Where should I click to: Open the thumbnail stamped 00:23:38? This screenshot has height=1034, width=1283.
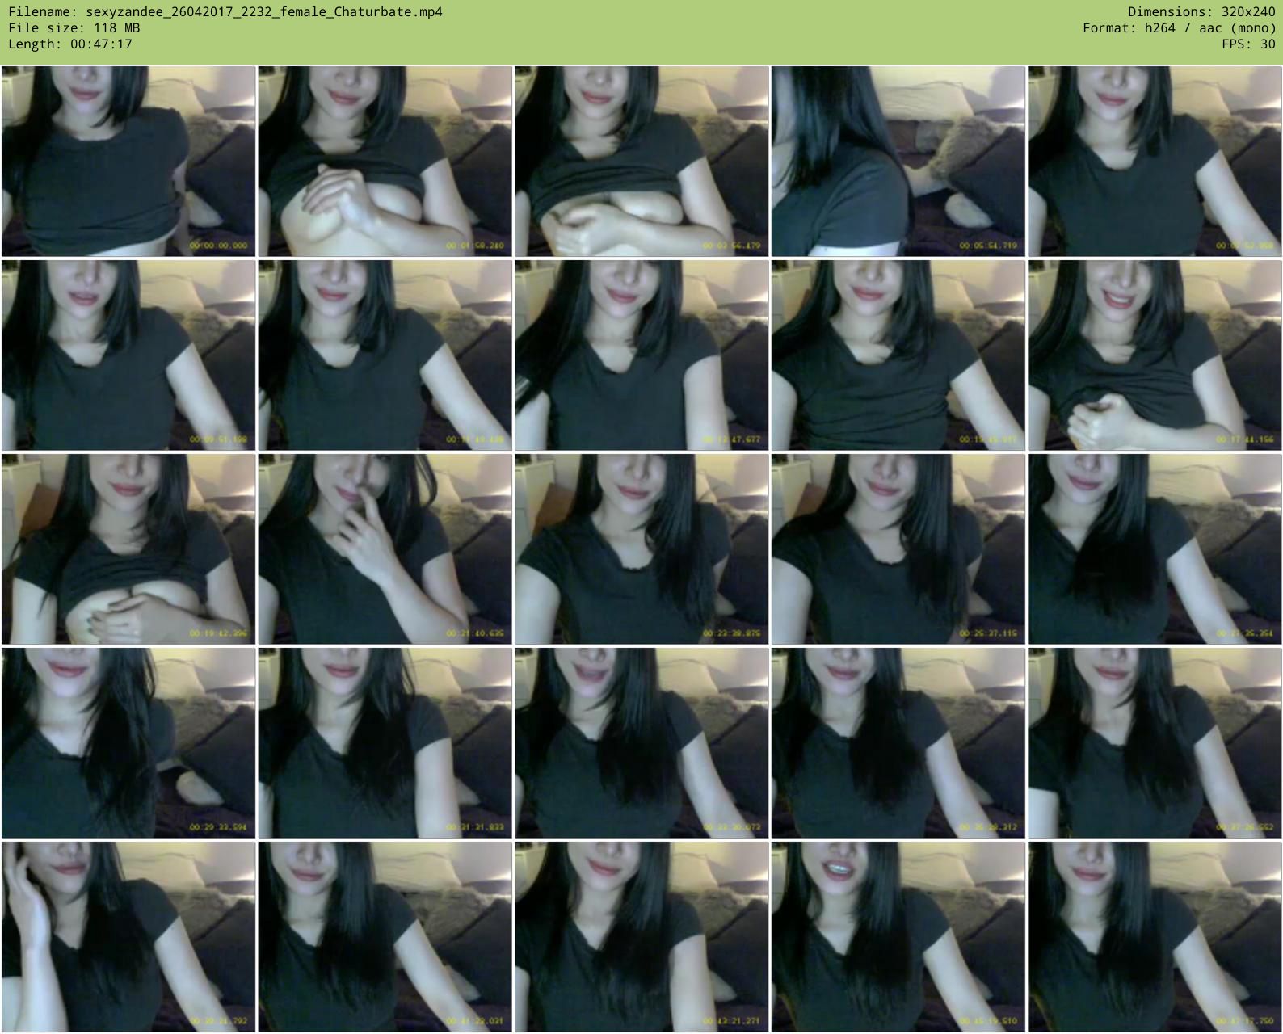coord(641,549)
